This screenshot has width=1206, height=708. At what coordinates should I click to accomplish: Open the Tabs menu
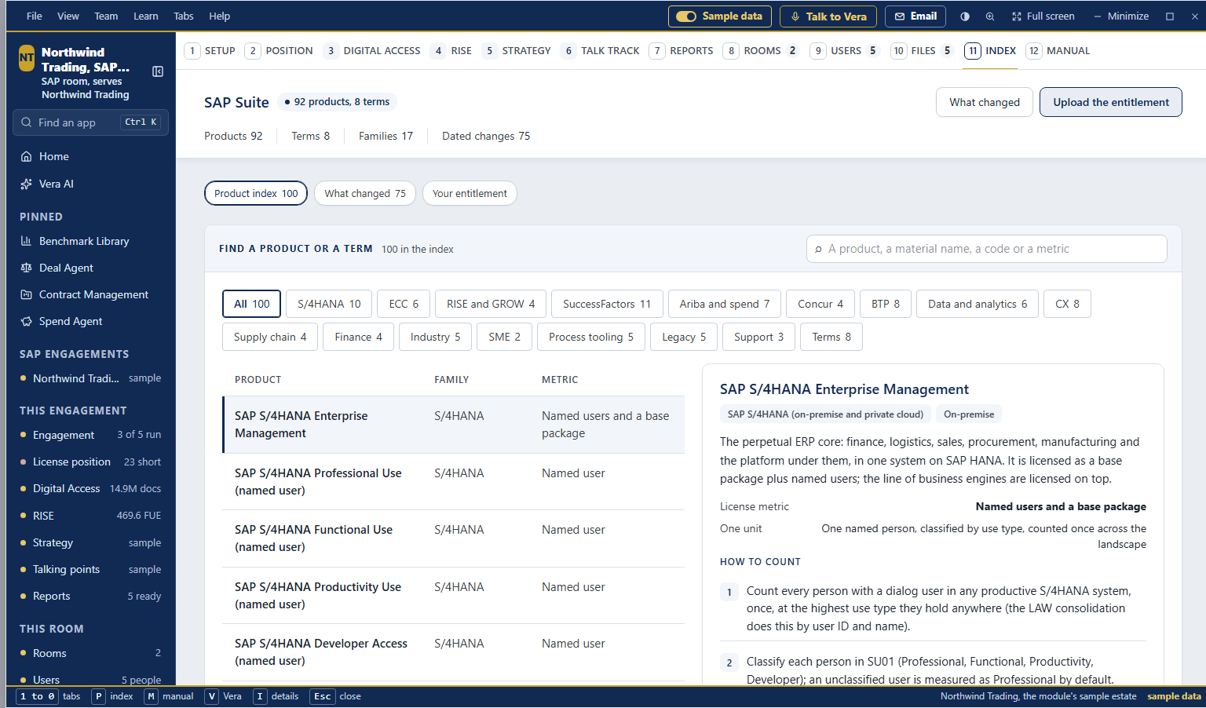[184, 16]
